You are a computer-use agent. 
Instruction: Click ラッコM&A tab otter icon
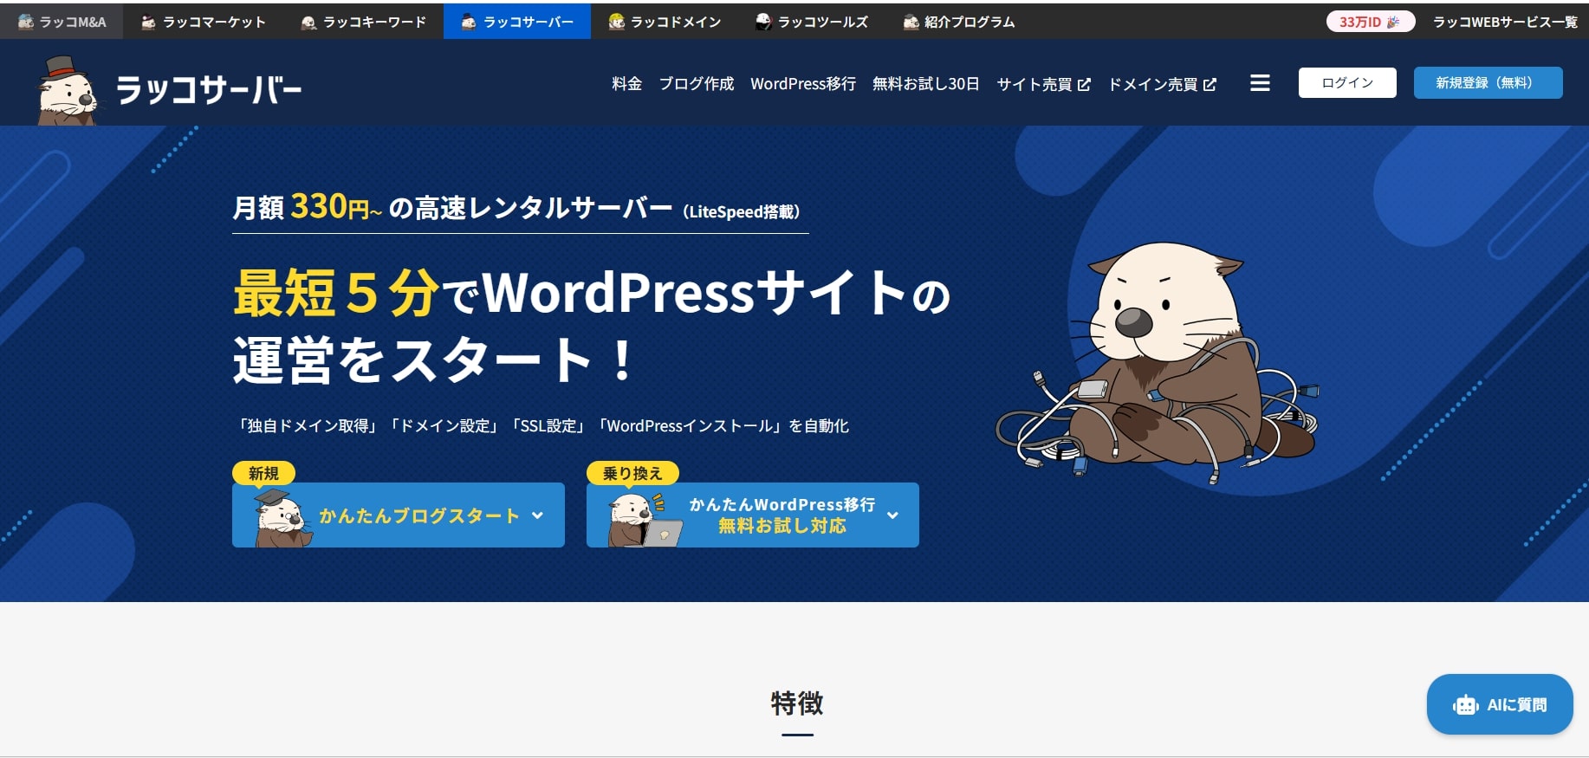coord(26,22)
